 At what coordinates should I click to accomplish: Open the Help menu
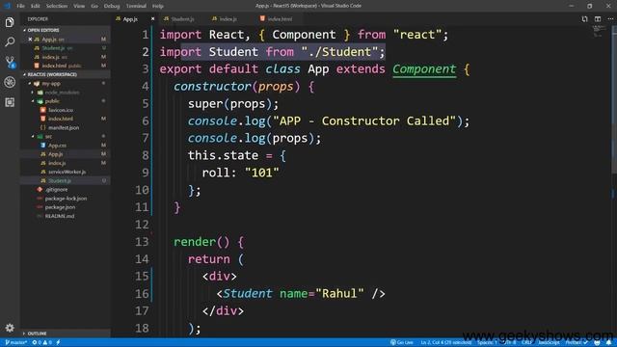click(x=158, y=6)
